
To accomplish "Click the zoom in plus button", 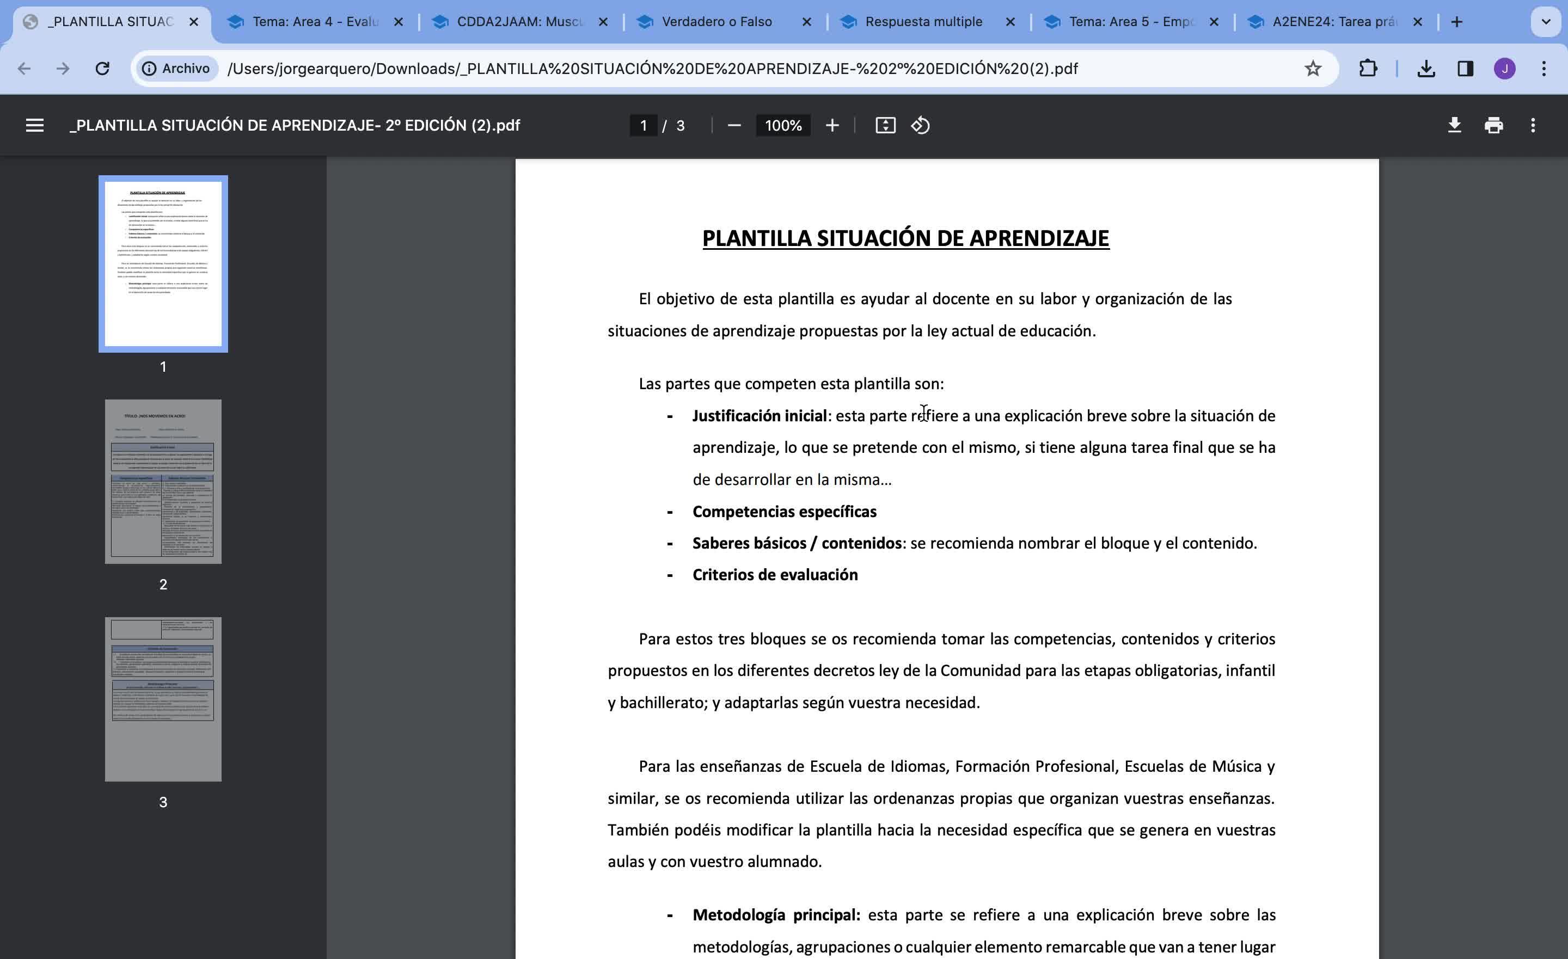I will click(x=832, y=125).
